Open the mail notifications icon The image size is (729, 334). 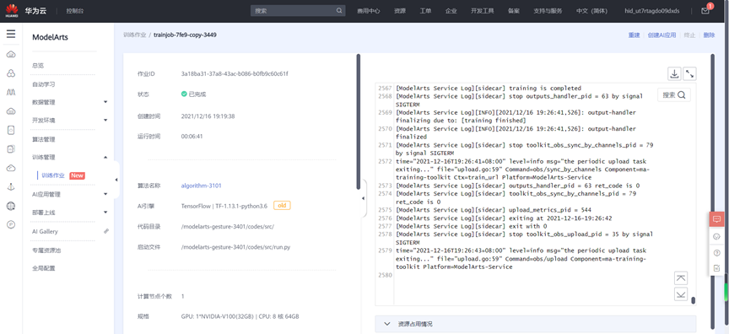point(705,10)
